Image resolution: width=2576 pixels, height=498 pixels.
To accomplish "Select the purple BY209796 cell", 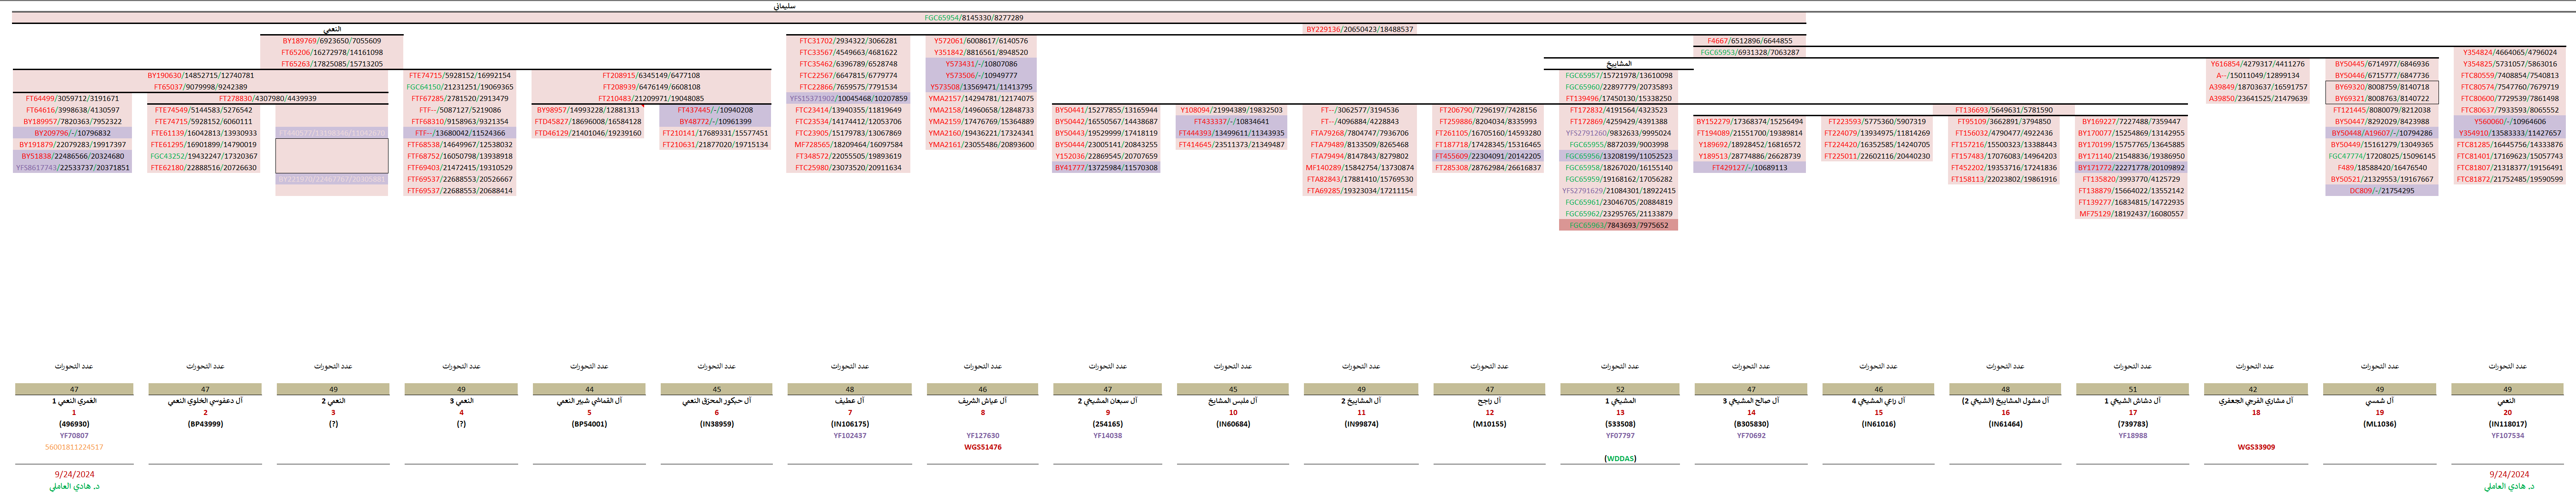I will click(x=72, y=133).
